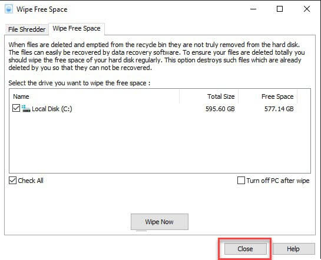
Task: Click the Local Disk (C:) drive icon
Action: click(26, 109)
